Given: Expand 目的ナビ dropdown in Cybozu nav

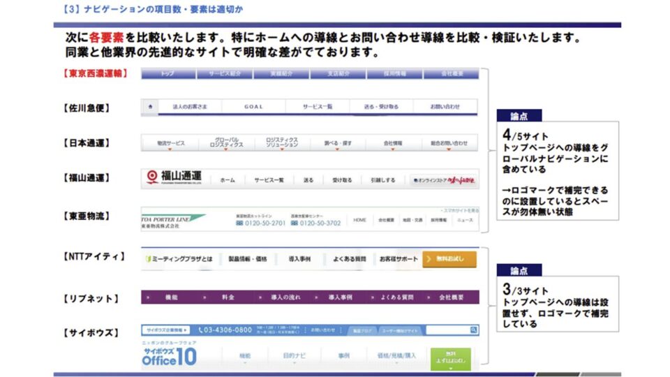Looking at the screenshot, I should [x=295, y=357].
